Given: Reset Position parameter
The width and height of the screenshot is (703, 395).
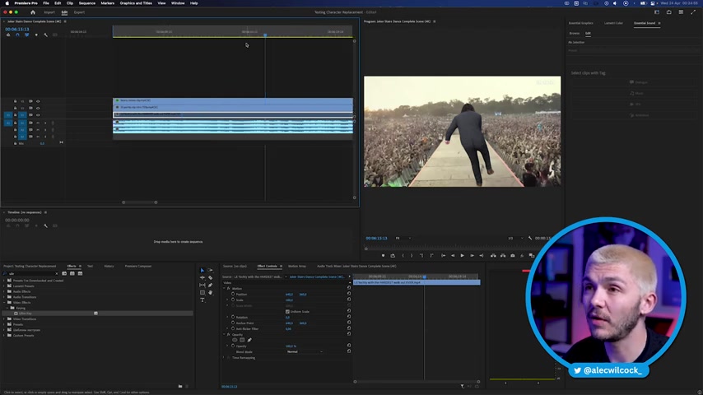Looking at the screenshot, I should pyautogui.click(x=349, y=294).
